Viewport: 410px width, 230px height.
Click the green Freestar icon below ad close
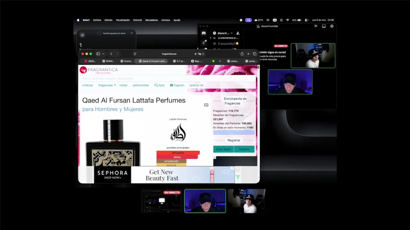238,177
